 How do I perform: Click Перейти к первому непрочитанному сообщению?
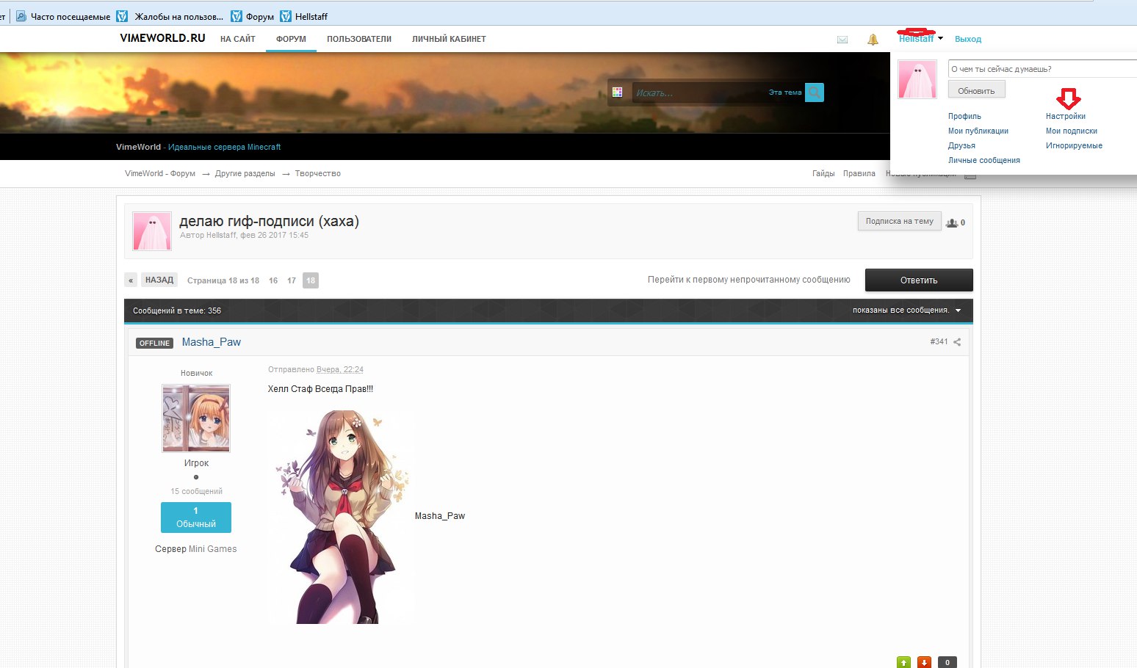749,280
